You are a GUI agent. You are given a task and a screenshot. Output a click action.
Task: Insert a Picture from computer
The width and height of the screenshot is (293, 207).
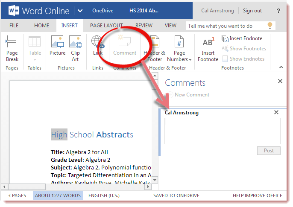tap(57, 46)
